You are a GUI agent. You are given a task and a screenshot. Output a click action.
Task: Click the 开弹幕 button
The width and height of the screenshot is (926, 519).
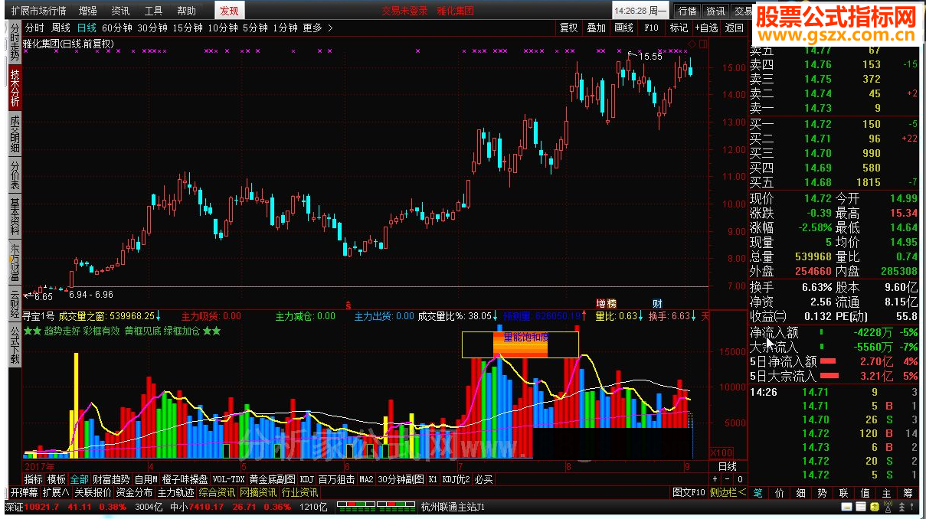(x=24, y=492)
